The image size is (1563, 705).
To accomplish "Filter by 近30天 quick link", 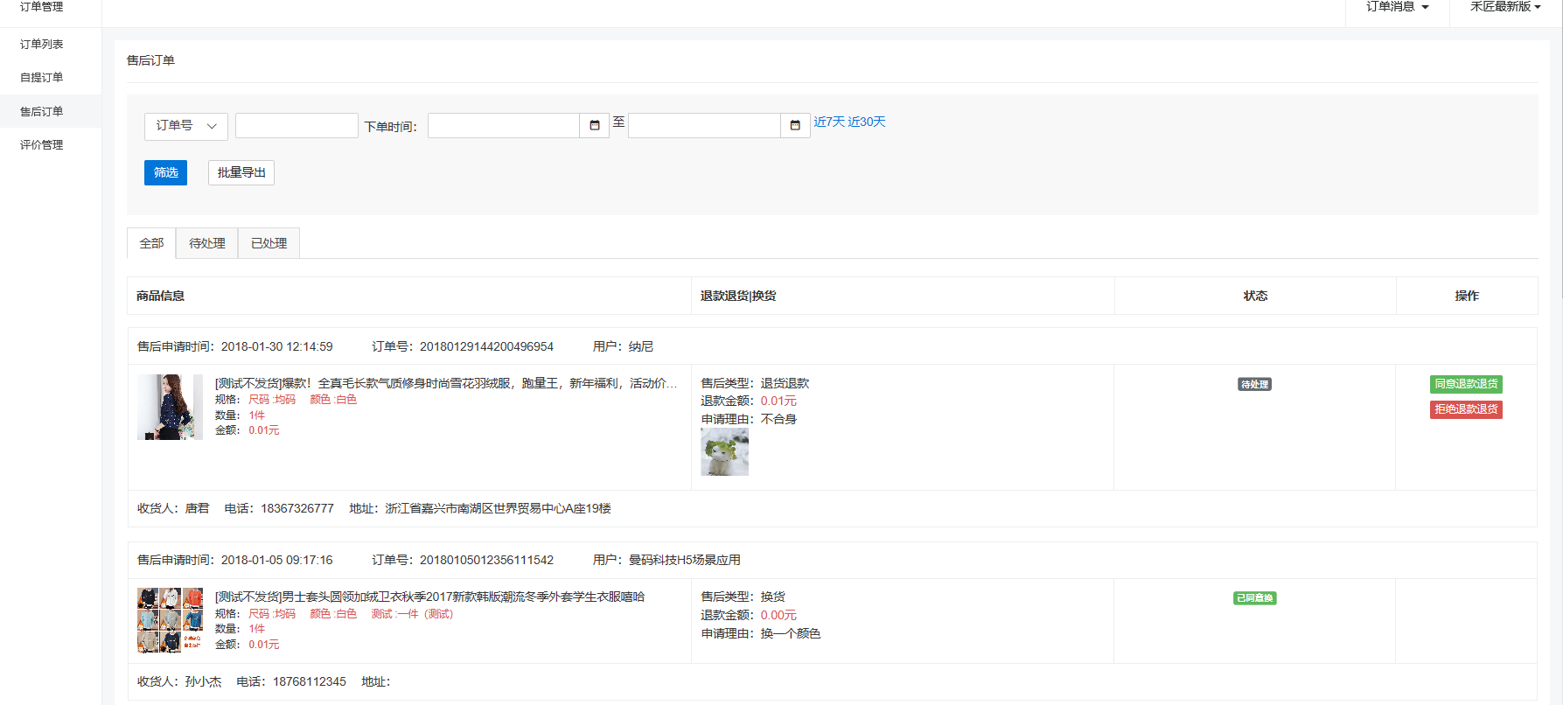I will coord(867,122).
